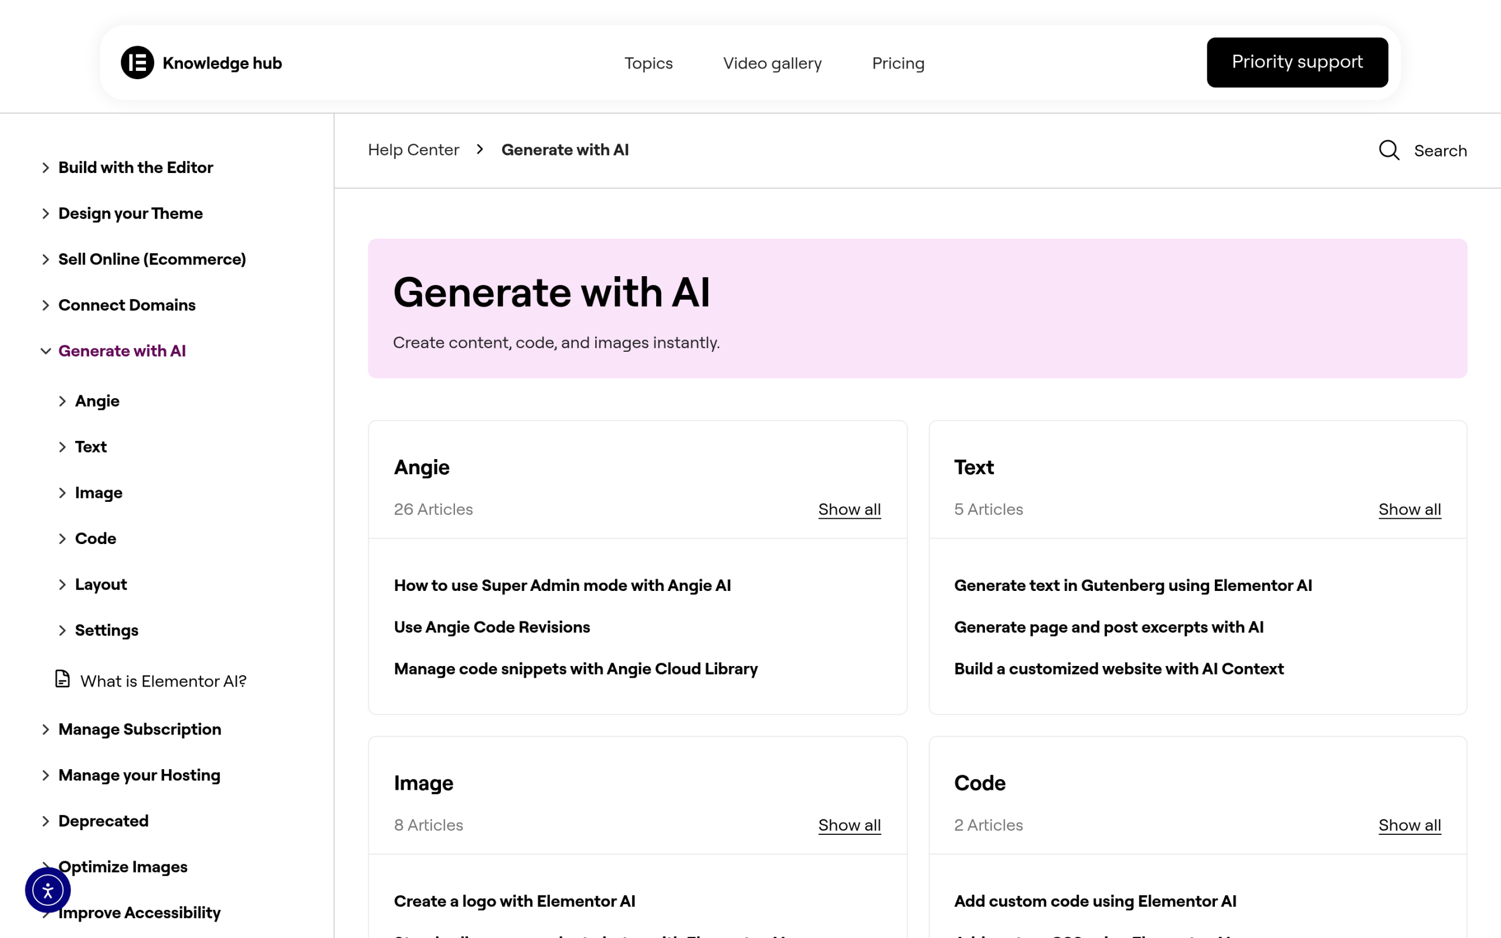Show all Image articles
The height and width of the screenshot is (938, 1501).
[x=849, y=825]
